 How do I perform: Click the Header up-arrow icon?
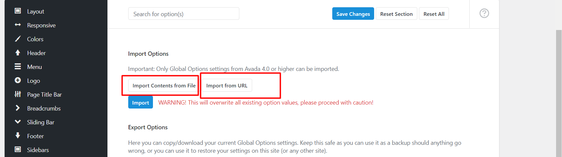pyautogui.click(x=18, y=52)
